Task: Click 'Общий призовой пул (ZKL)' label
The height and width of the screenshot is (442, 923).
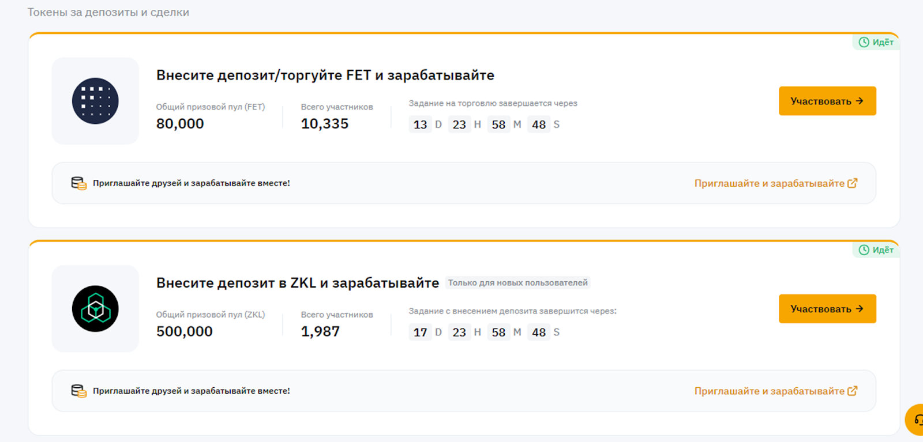Action: coord(211,315)
